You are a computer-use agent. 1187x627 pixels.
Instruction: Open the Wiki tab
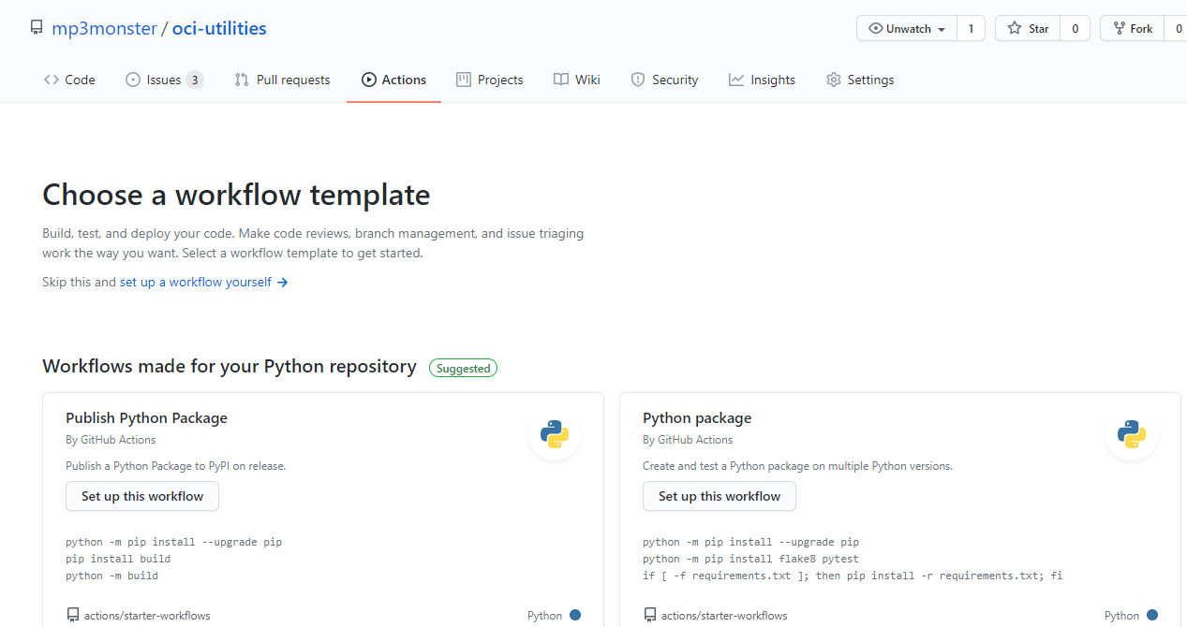pyautogui.click(x=577, y=80)
